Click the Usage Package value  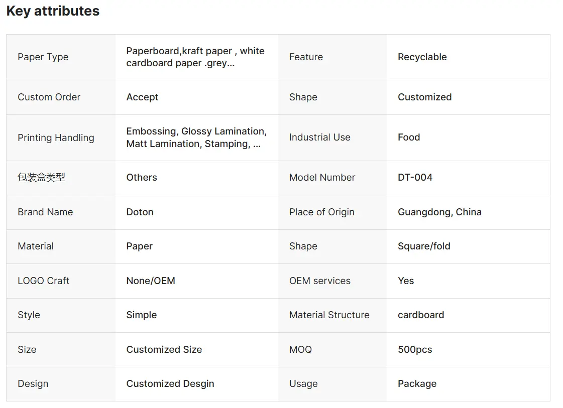click(x=417, y=384)
